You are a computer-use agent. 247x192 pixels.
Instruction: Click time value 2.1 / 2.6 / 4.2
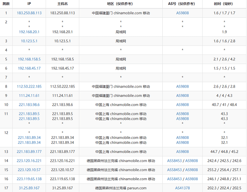pyautogui.click(x=224, y=59)
